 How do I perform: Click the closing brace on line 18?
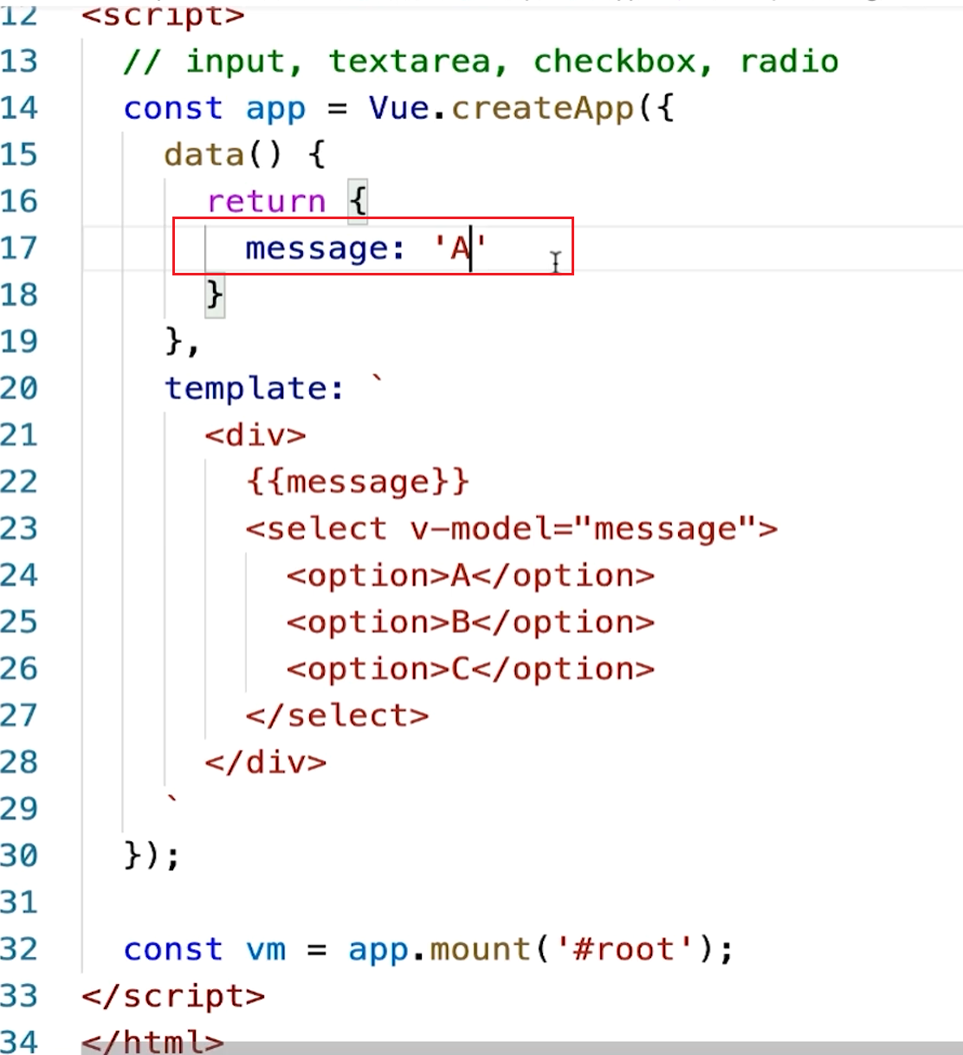215,295
